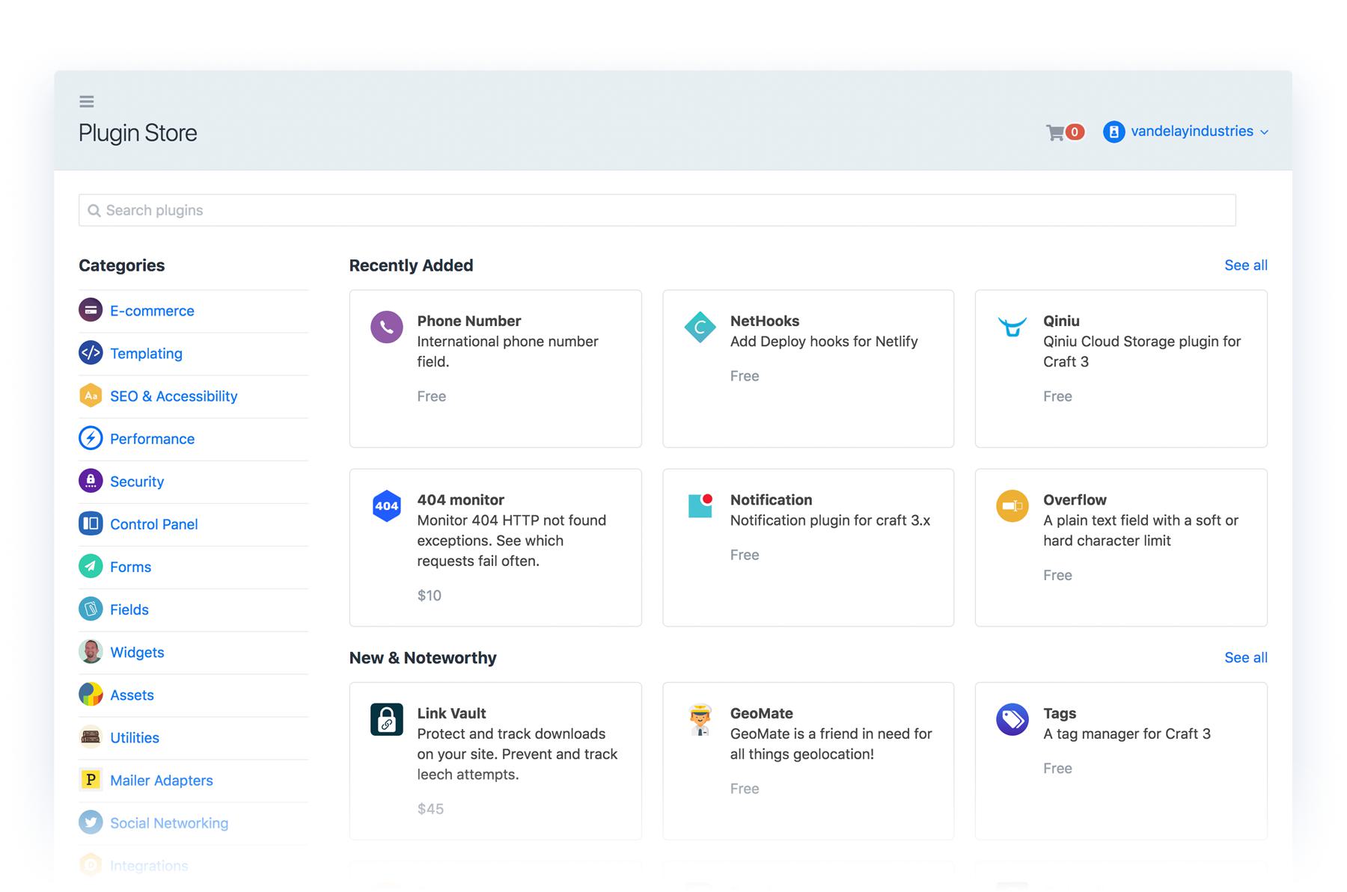Open the Notification plugin title

[771, 499]
